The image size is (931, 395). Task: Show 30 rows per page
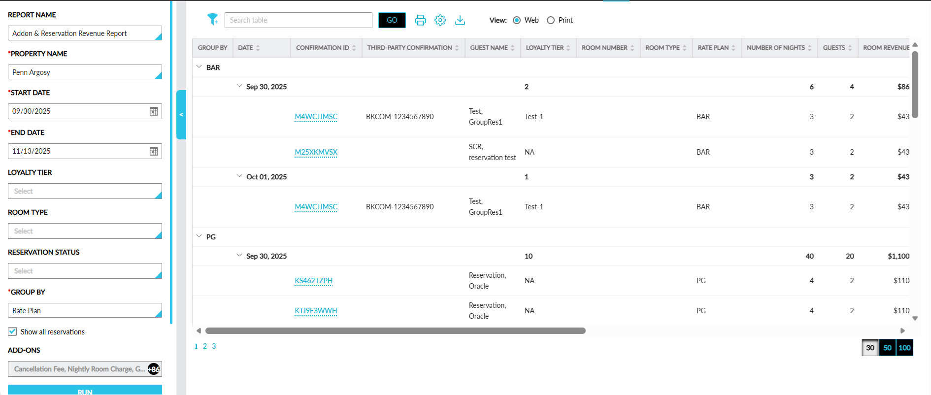(870, 348)
